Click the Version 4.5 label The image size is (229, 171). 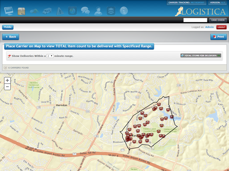(x=217, y=3)
